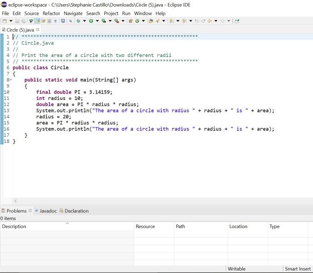Open dropdown arrow next to Debug icon
This screenshot has width=313, height=273.
[x=84, y=21]
